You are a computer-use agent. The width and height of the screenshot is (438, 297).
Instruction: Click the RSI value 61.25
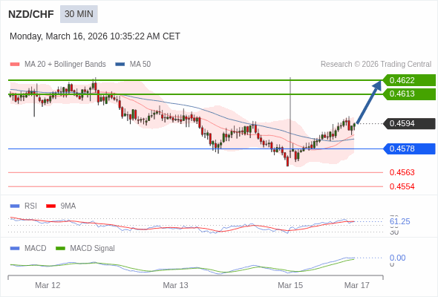pyautogui.click(x=399, y=221)
